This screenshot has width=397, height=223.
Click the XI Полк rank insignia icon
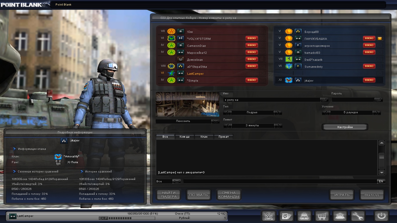coord(58,163)
